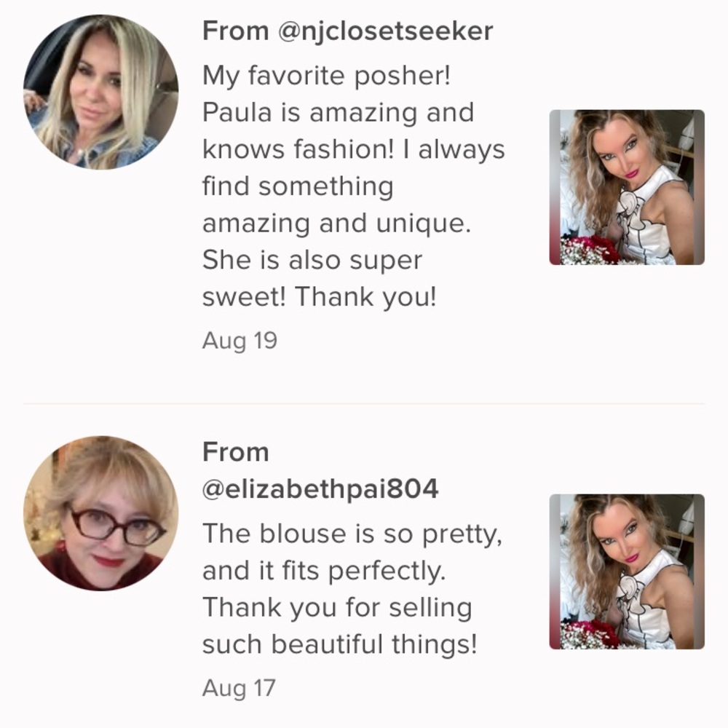This screenshot has width=728, height=728.
Task: Open njclosetseeker's round profile photo
Action: [x=100, y=92]
